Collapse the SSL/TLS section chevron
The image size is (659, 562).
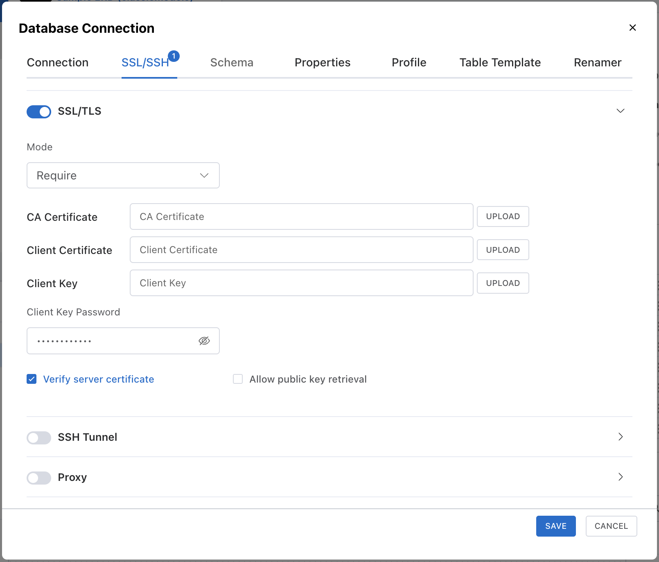621,111
